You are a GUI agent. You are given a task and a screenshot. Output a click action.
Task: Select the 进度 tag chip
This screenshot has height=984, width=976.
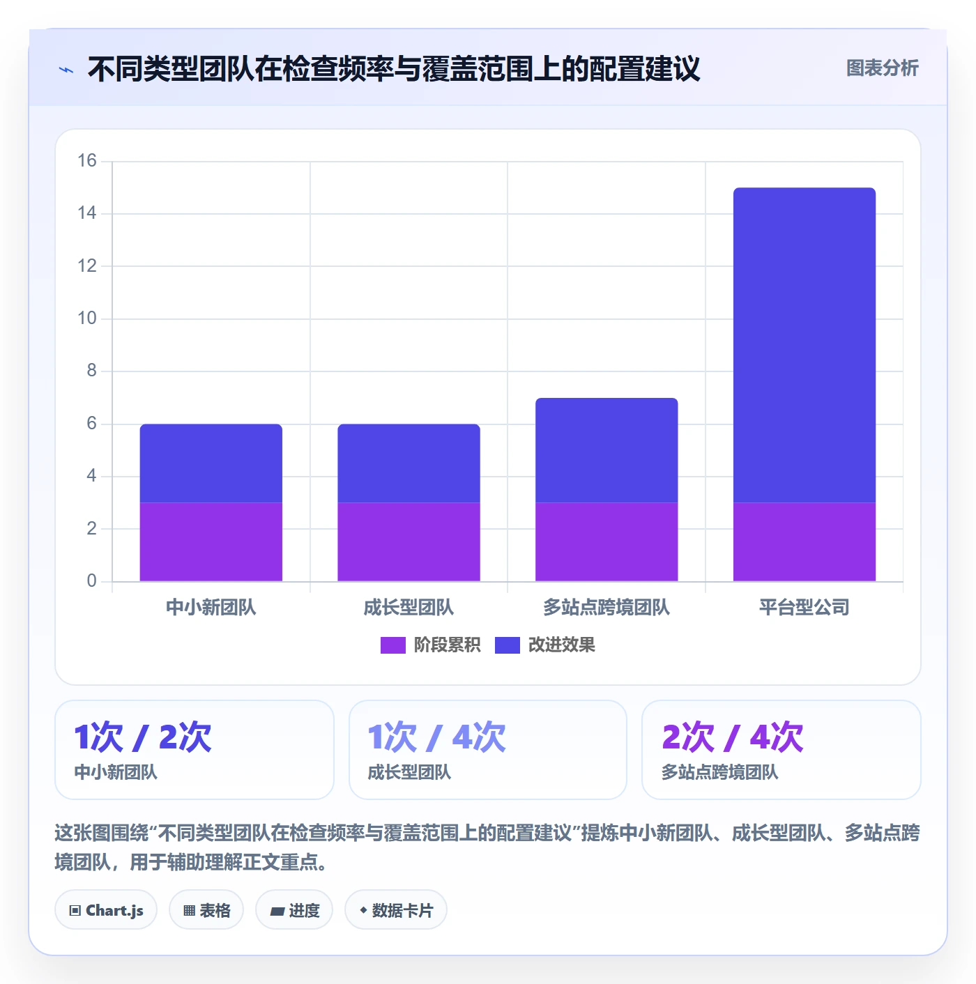tap(294, 909)
